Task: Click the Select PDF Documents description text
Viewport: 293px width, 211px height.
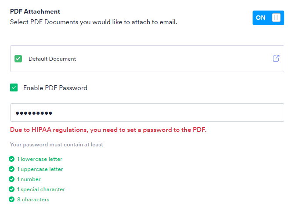Action: [93, 22]
